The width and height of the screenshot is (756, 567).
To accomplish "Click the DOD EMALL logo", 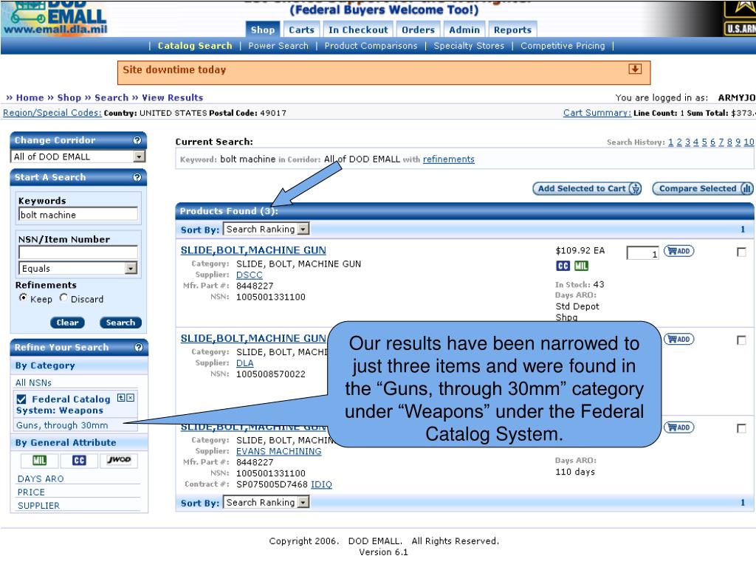I will click(x=55, y=18).
